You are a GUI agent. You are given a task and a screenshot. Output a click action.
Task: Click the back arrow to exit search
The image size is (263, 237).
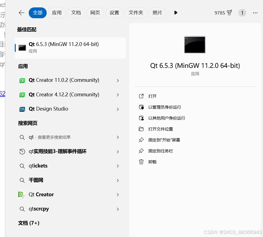(x=21, y=13)
